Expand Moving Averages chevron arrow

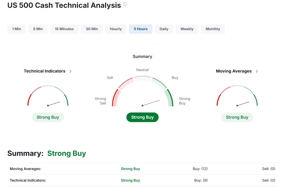[x=257, y=71]
